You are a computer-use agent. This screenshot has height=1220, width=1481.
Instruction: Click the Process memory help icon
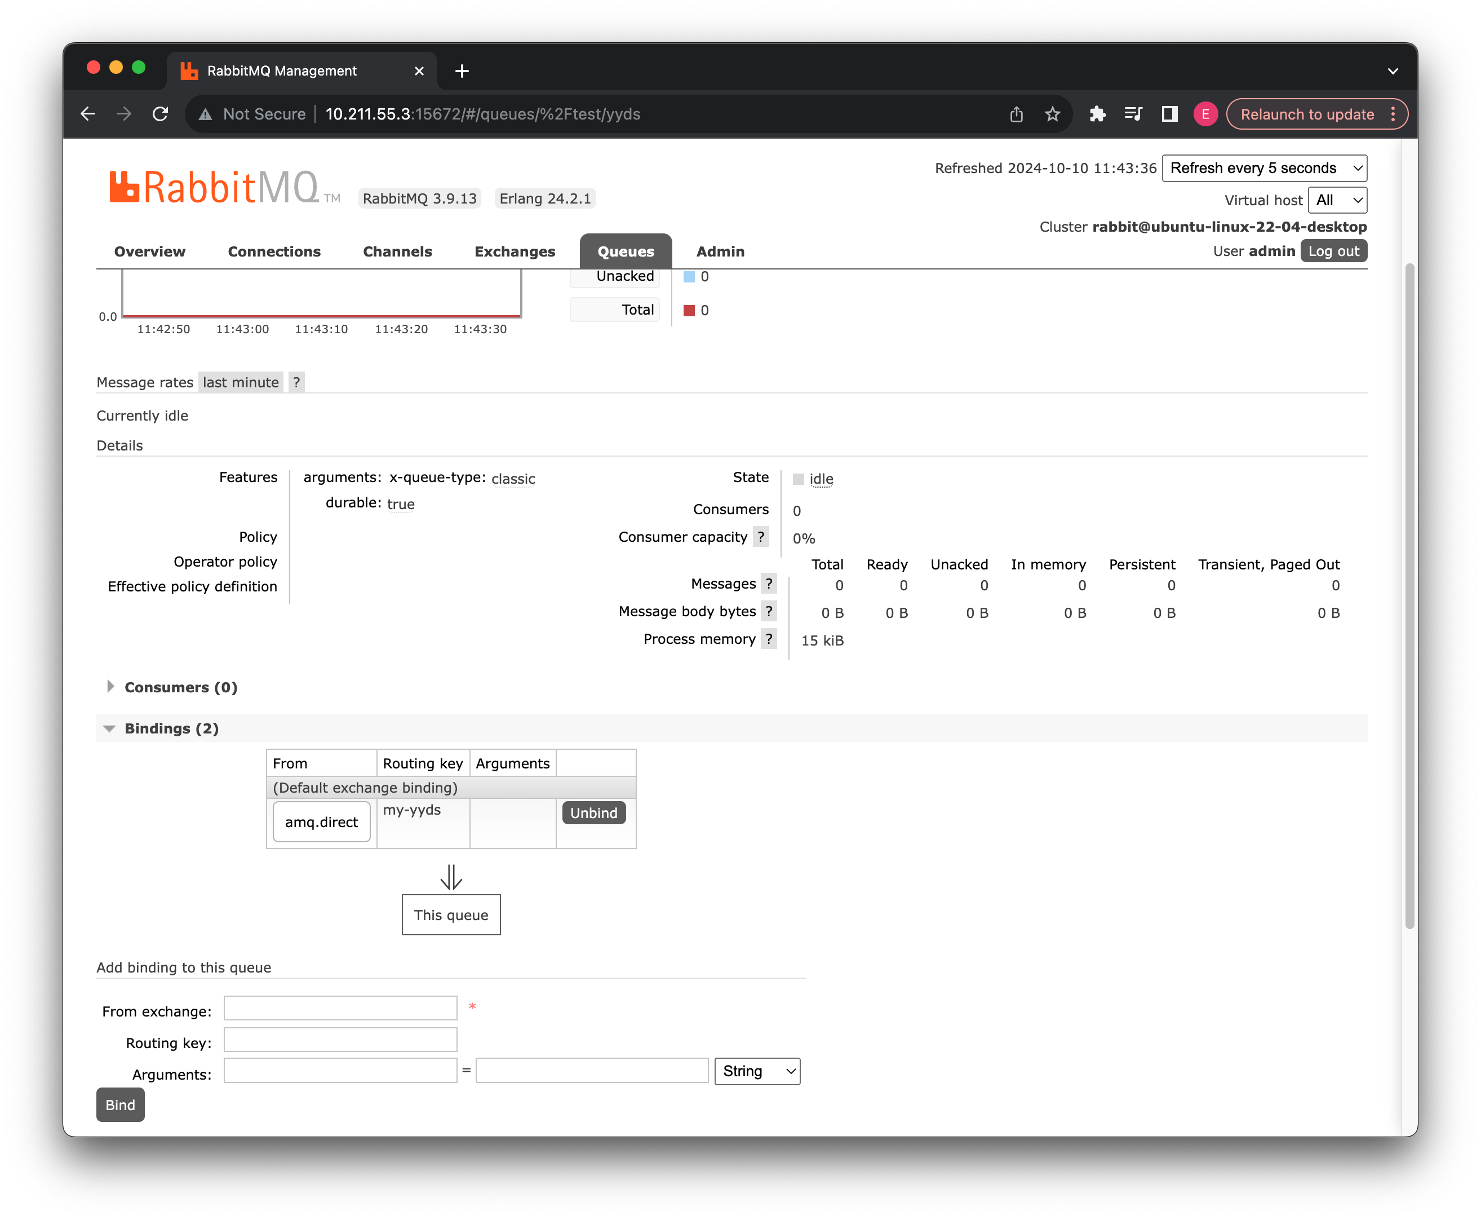pos(769,639)
